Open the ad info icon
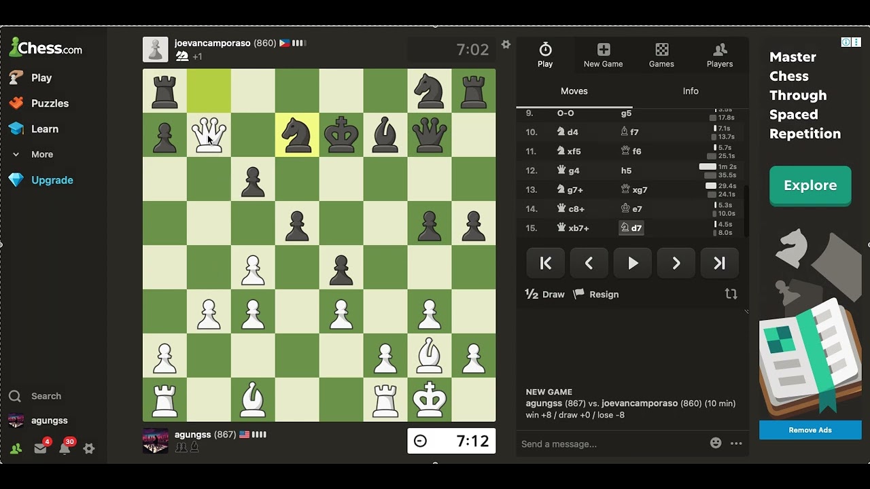 click(846, 42)
